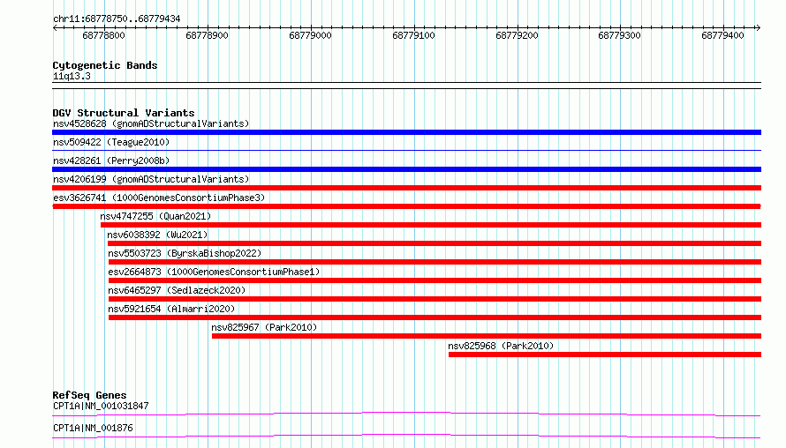
Task: Click the chr11:68778750..68779434 region label
Action: coord(117,19)
